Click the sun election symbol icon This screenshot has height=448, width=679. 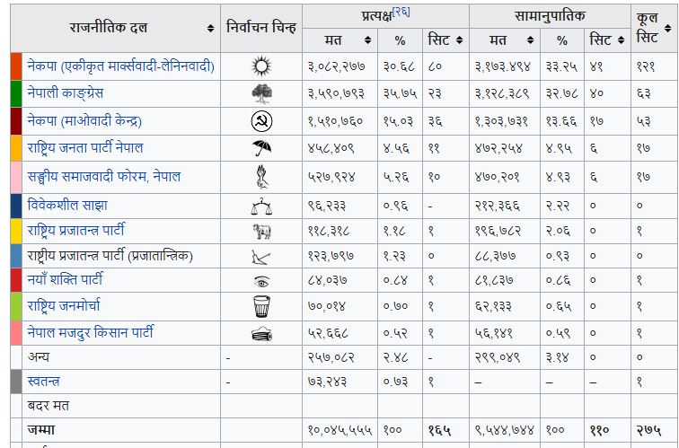[261, 66]
